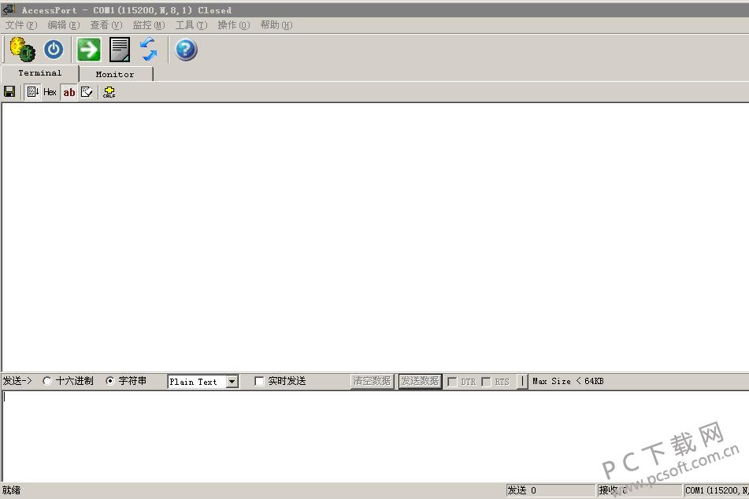Toggle the auto-scroll icon in terminal toolbar
749x499 pixels.
click(32, 91)
